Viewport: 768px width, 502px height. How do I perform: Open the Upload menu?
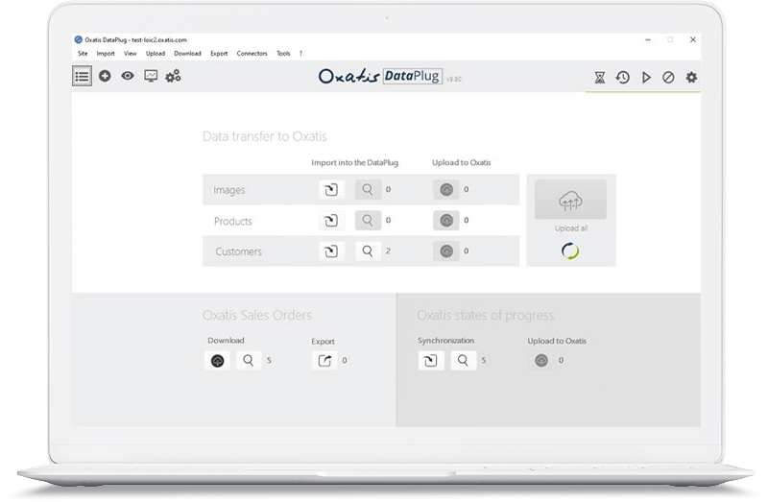click(156, 54)
